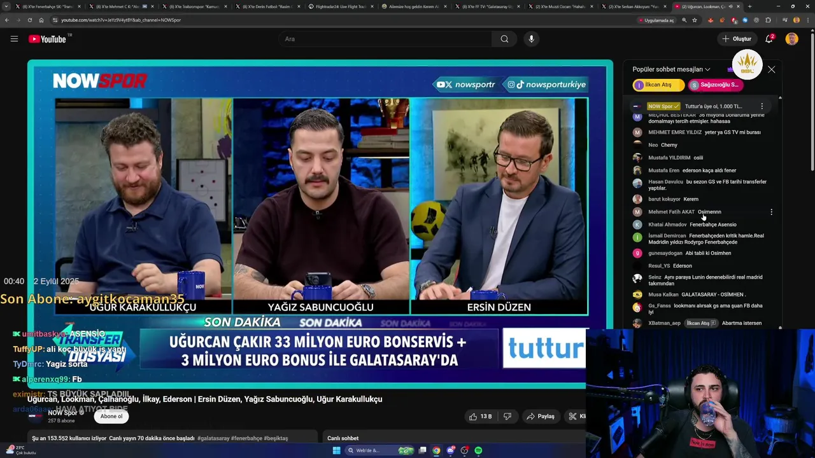Open options for Mehmet Fatih AKAT message

coord(771,212)
